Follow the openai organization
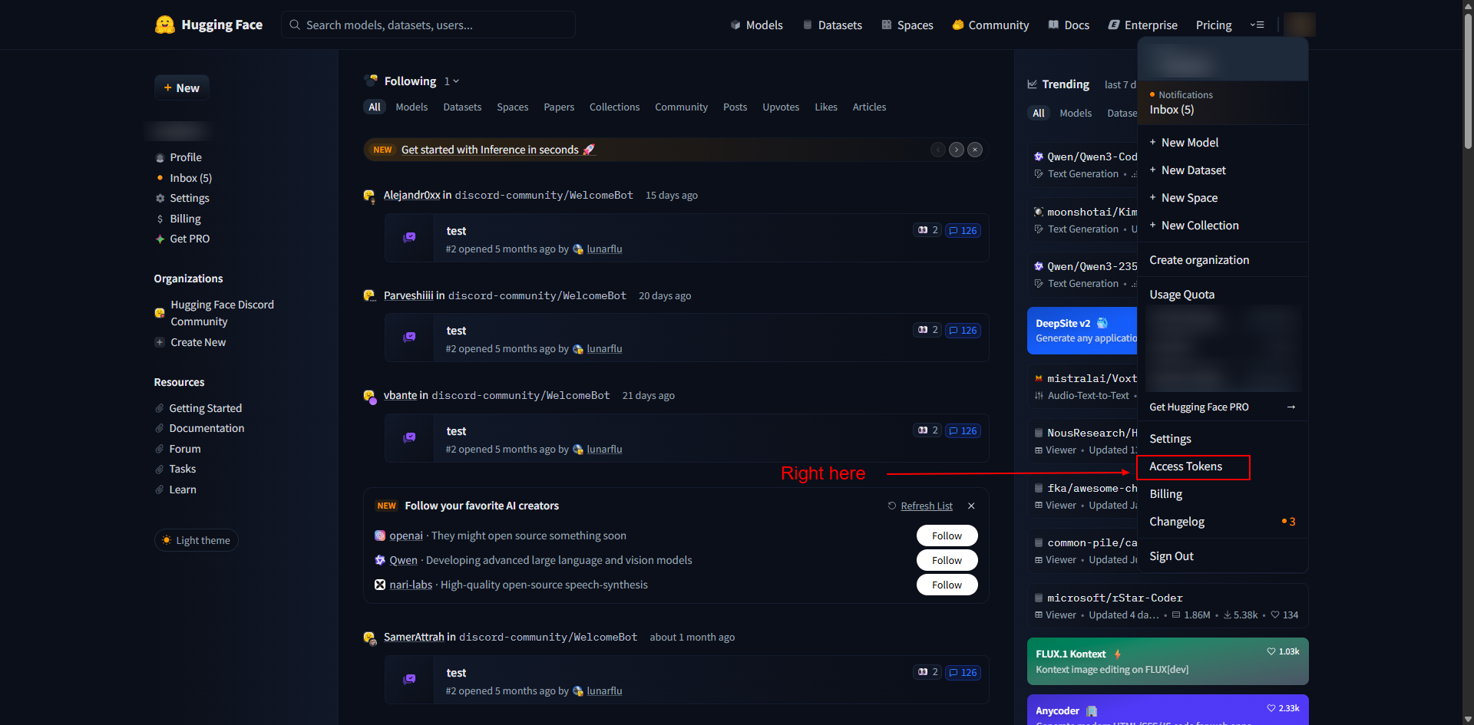 click(x=947, y=536)
